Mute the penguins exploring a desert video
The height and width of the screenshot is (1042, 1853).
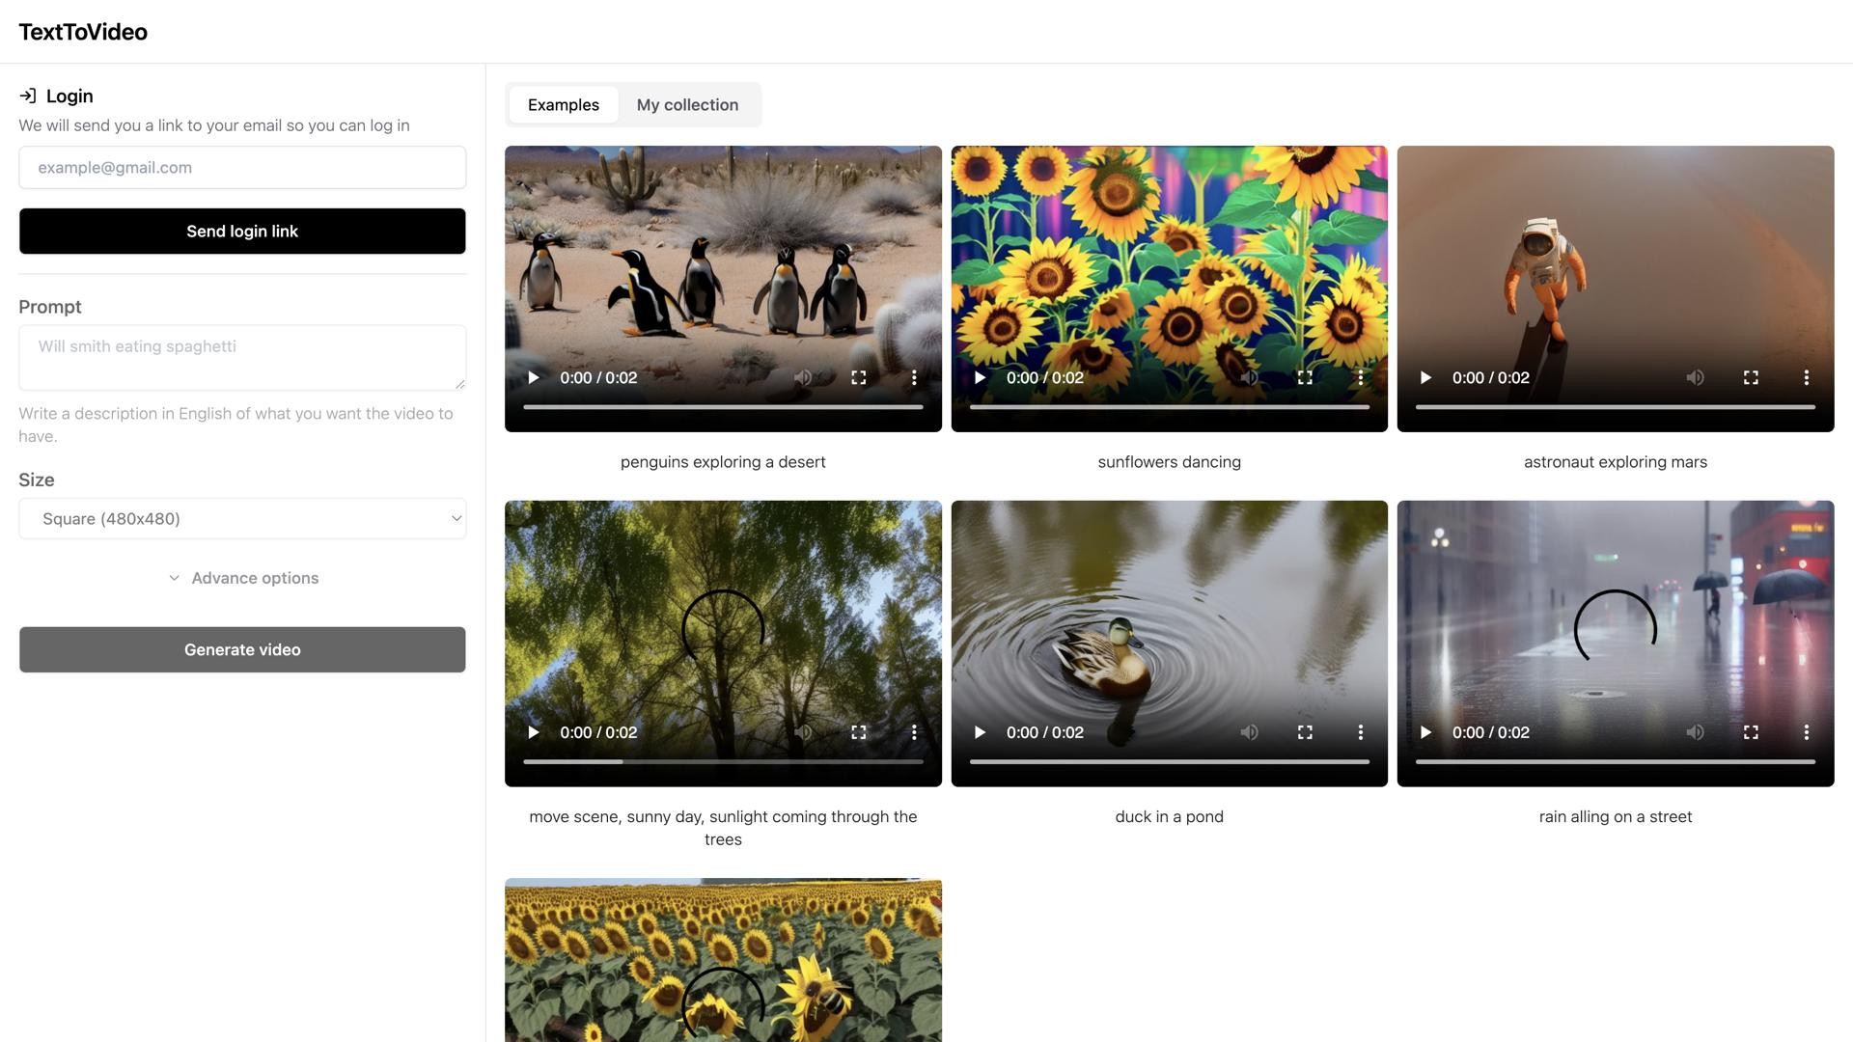(803, 377)
